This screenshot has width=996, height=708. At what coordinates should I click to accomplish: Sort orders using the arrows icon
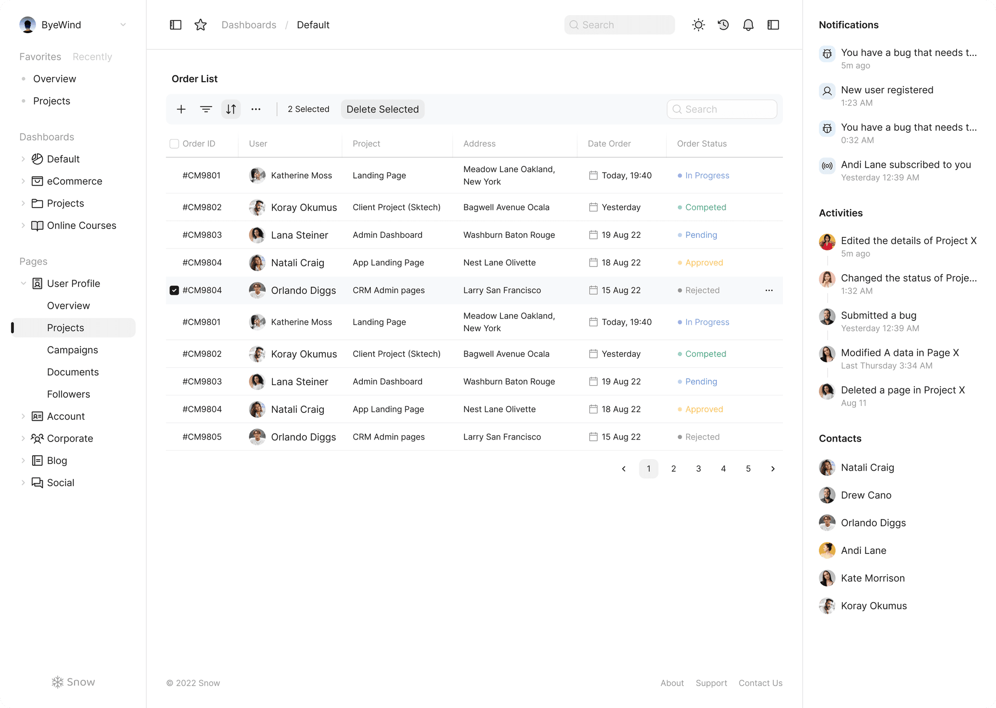pos(231,109)
